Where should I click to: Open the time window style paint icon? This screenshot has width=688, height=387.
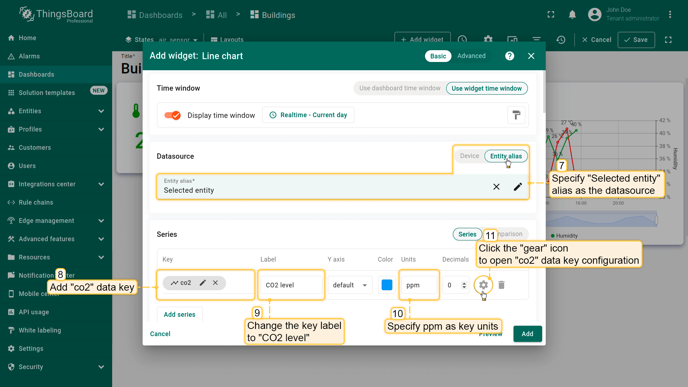tap(516, 115)
